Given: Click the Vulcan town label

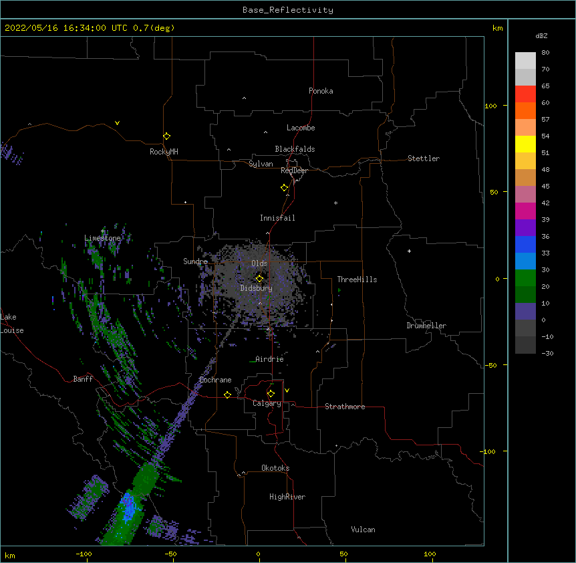Looking at the screenshot, I should click(363, 530).
